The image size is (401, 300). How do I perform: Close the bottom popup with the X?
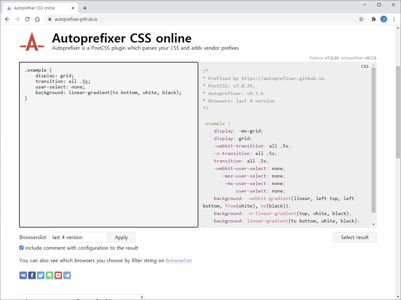pos(142,297)
